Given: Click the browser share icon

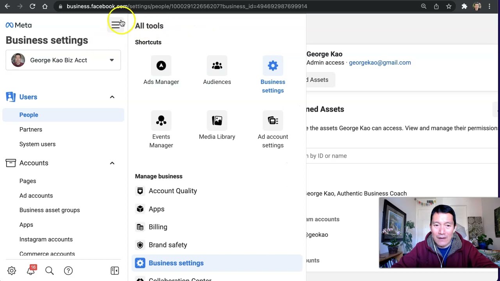Looking at the screenshot, I should [x=436, y=6].
